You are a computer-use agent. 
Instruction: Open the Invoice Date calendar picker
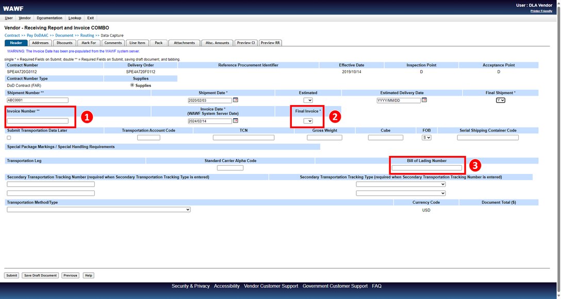[x=236, y=120]
